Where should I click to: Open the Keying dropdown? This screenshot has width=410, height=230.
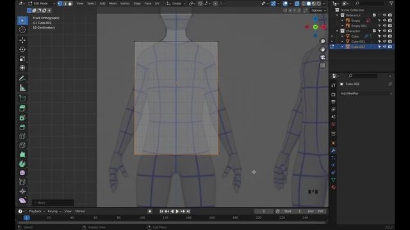(x=54, y=211)
